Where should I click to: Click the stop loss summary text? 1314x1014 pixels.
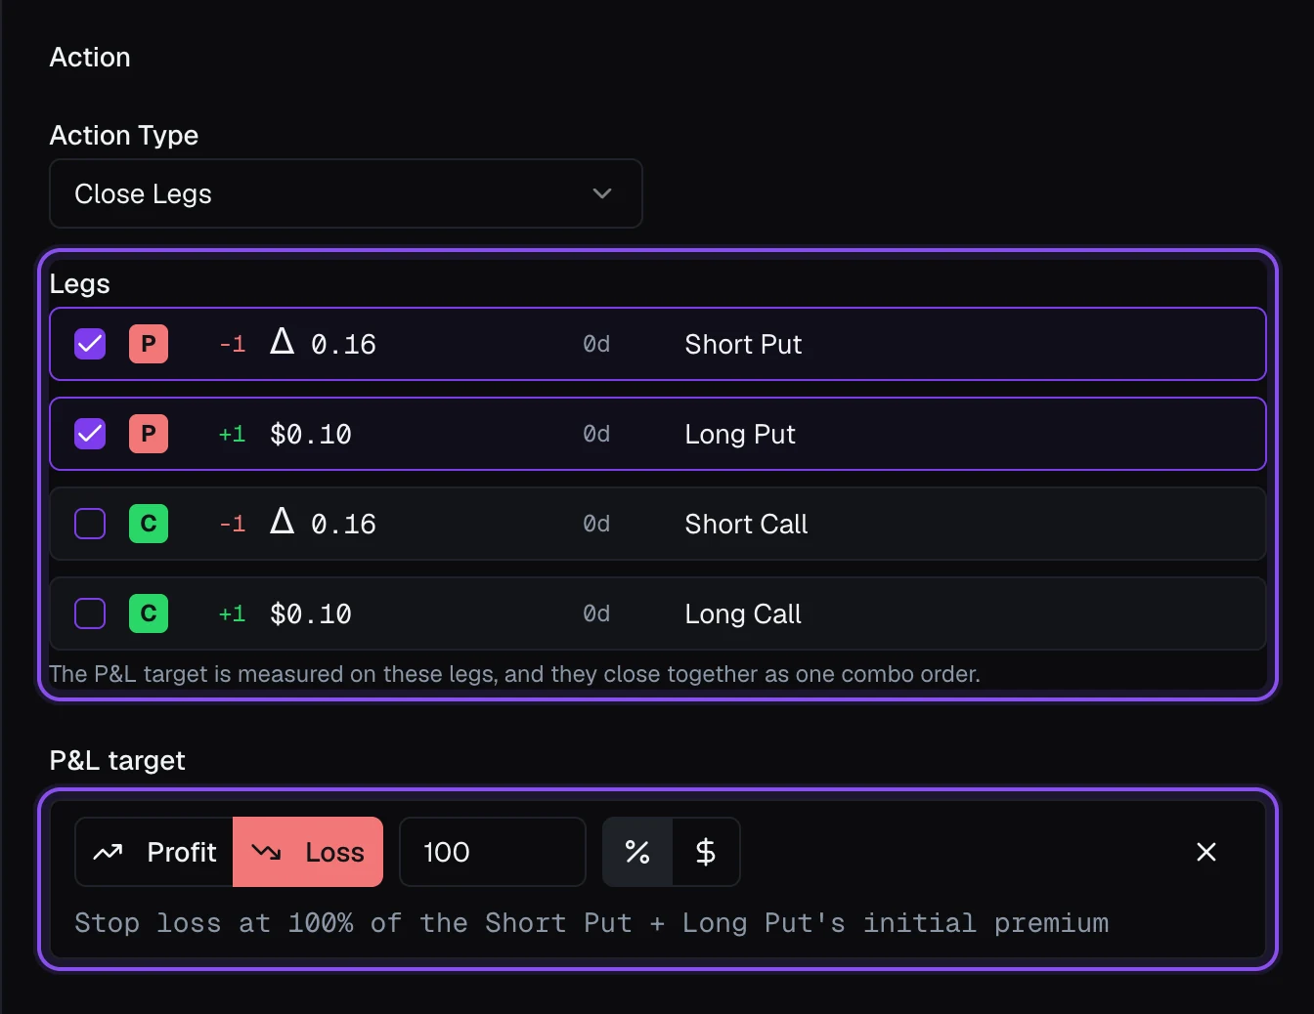(x=591, y=923)
